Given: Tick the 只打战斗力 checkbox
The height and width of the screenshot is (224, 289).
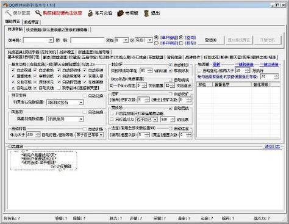Looking at the screenshot, I should 112,120.
